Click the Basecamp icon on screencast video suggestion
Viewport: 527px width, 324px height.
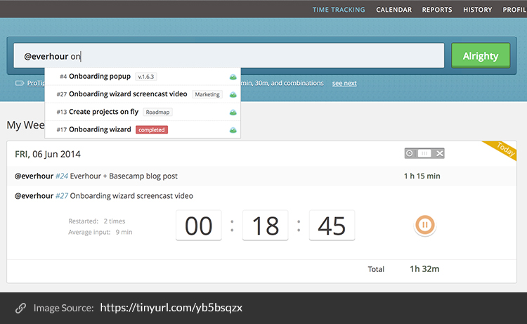click(233, 95)
